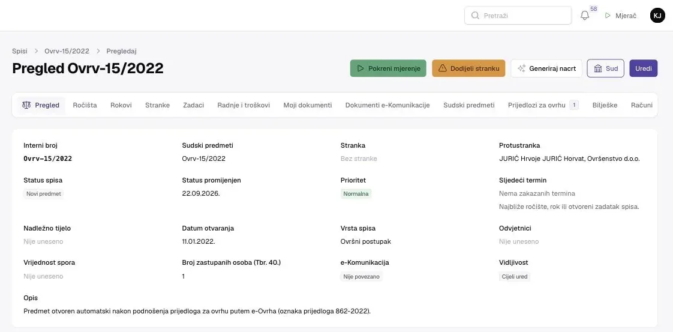Click the page title Pregled Ovrv-15/2022
The image size is (673, 332).
(x=88, y=68)
